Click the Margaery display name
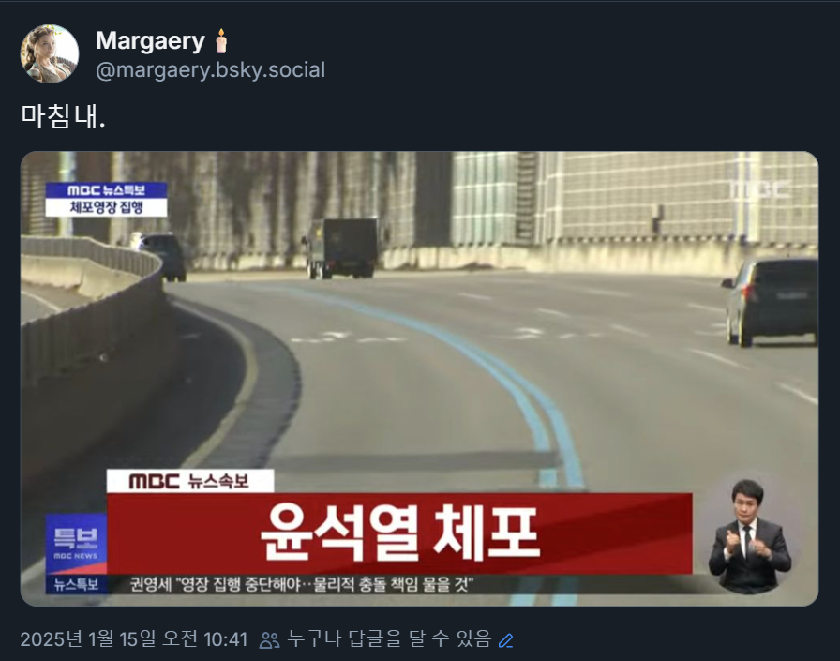 click(150, 41)
